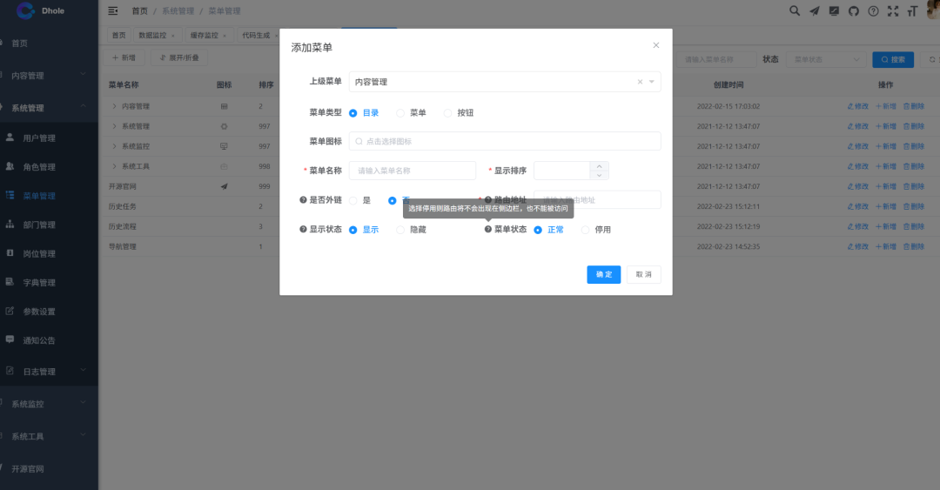Expand 内容管理 in sidebar
The width and height of the screenshot is (940, 490).
pos(83,74)
